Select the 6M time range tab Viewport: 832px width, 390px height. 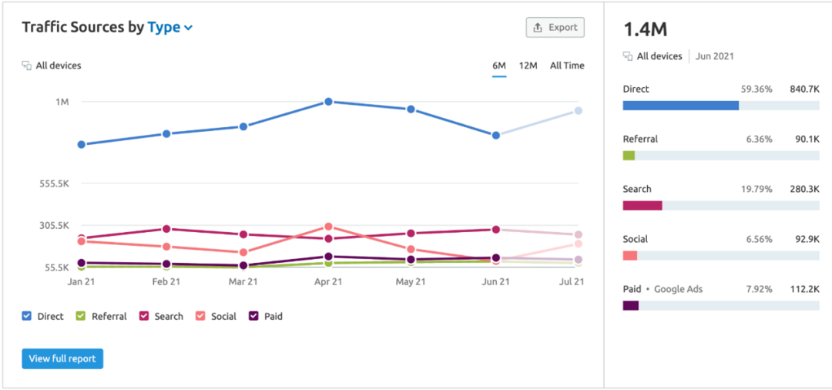(498, 66)
